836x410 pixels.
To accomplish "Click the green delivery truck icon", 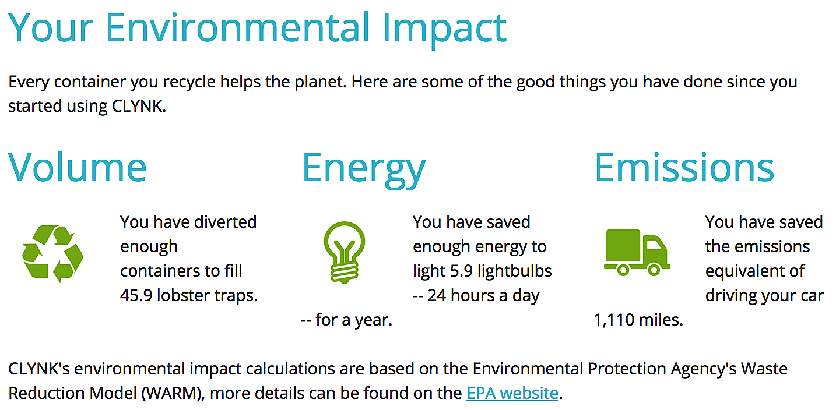I will click(x=637, y=252).
